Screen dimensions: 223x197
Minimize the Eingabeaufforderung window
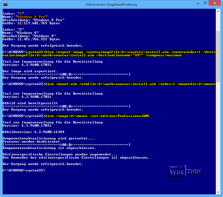[198, 3]
